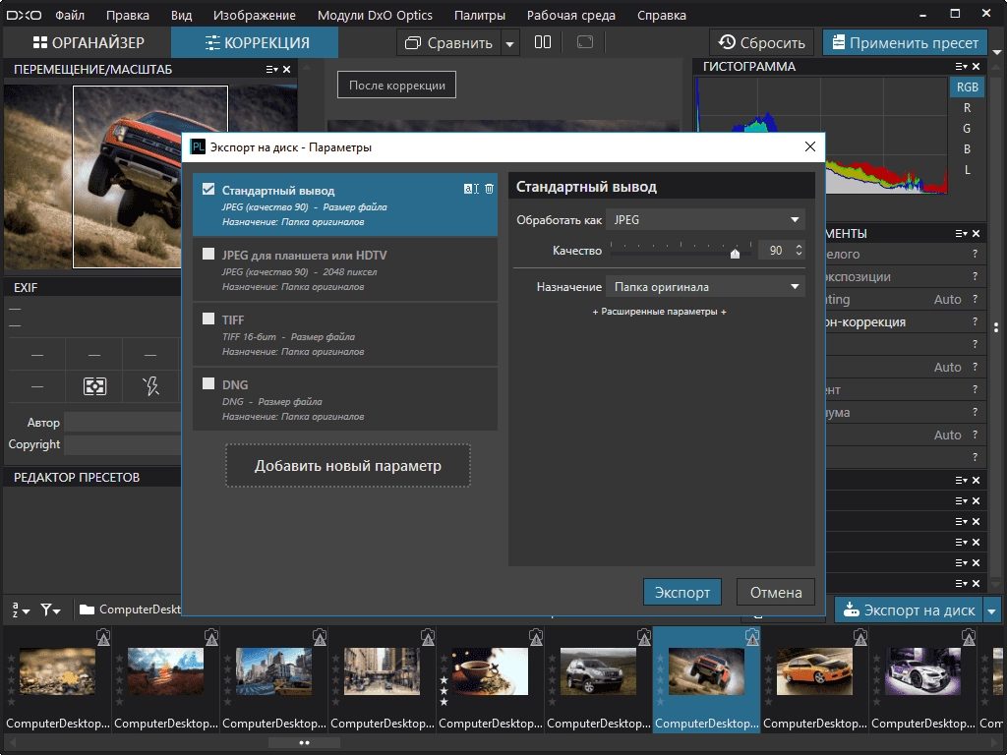1007x755 pixels.
Task: Click the Экспорт button in dialog
Action: tap(682, 592)
